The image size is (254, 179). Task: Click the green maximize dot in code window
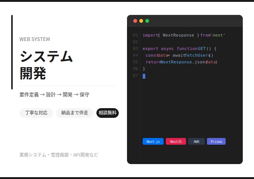point(147,21)
